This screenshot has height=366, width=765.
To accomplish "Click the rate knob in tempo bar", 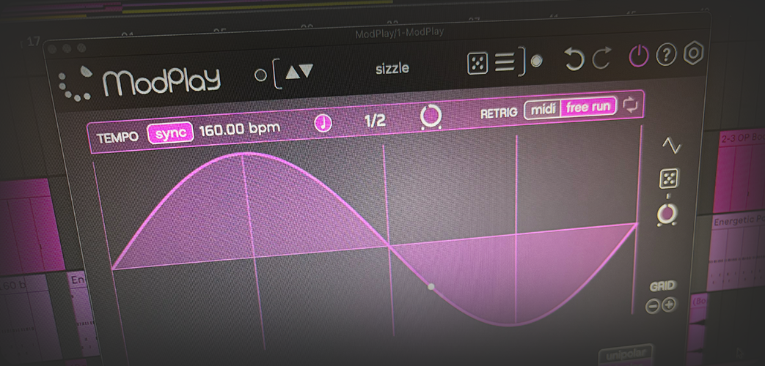I will click(x=431, y=117).
